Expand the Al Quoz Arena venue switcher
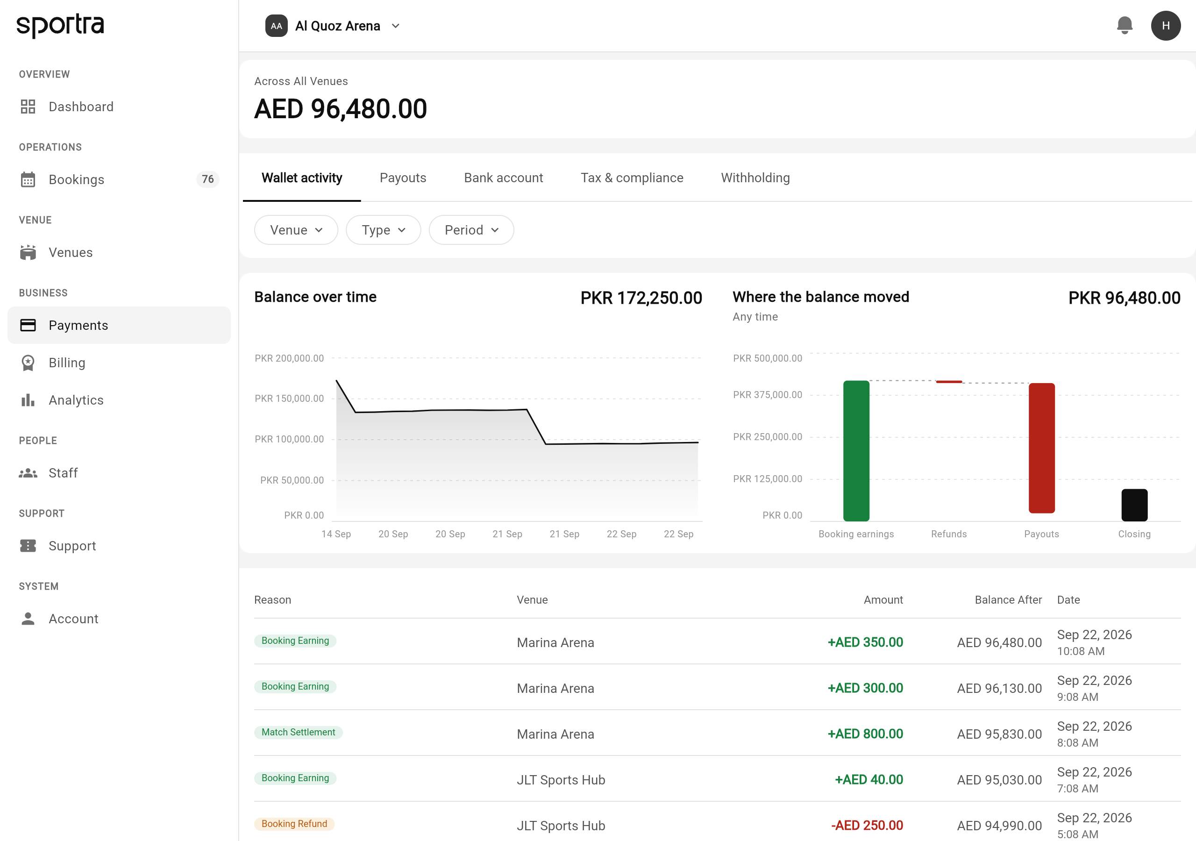Screen dimensions: 1196x841 333,26
